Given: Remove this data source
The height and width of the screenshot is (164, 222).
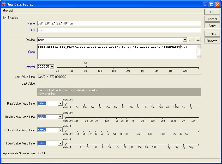Looking at the screenshot, I should (x=212, y=40).
